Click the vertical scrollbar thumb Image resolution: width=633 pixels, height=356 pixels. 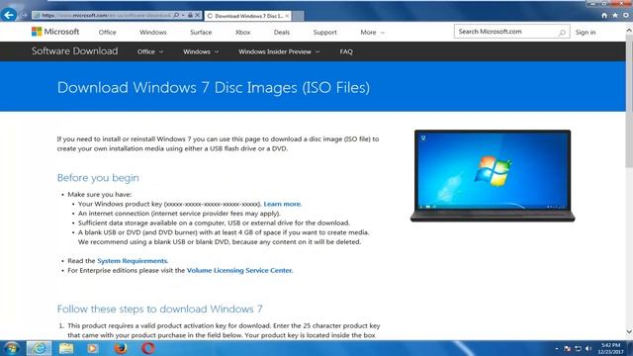click(x=629, y=101)
